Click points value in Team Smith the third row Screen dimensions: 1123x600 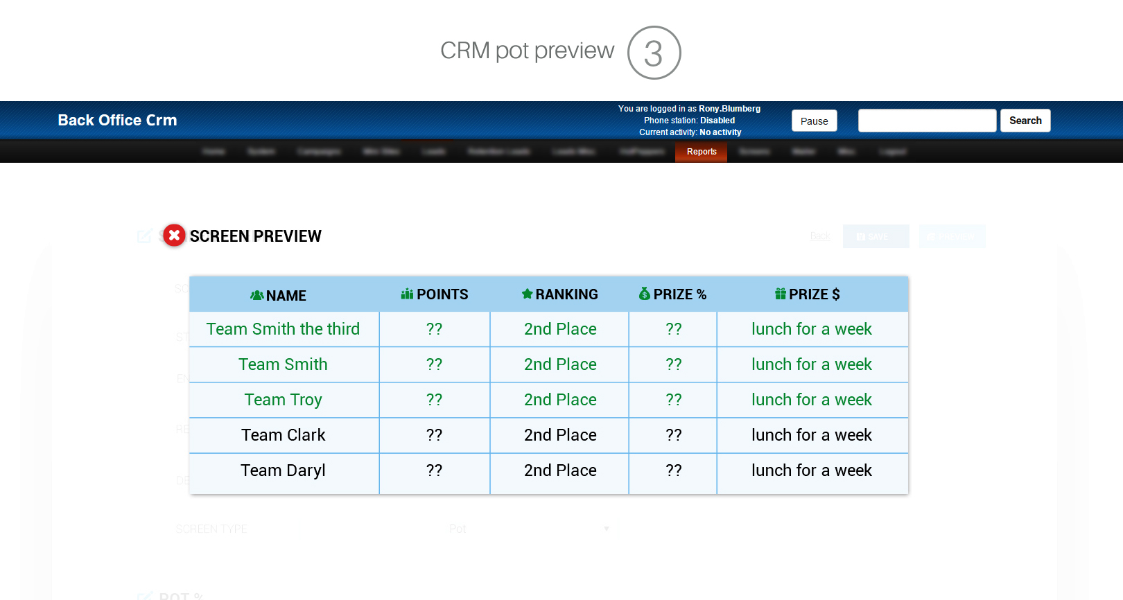pos(435,329)
